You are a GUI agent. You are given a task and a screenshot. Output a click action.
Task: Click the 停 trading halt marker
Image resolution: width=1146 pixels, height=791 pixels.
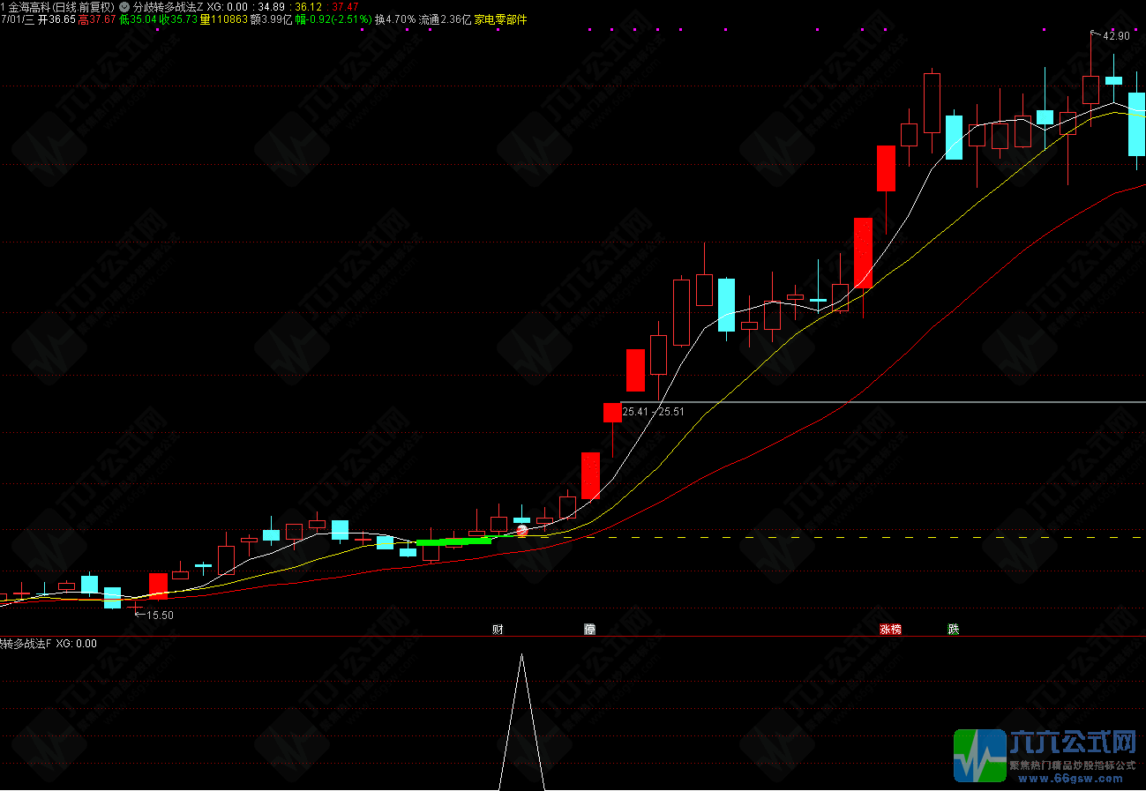click(589, 629)
